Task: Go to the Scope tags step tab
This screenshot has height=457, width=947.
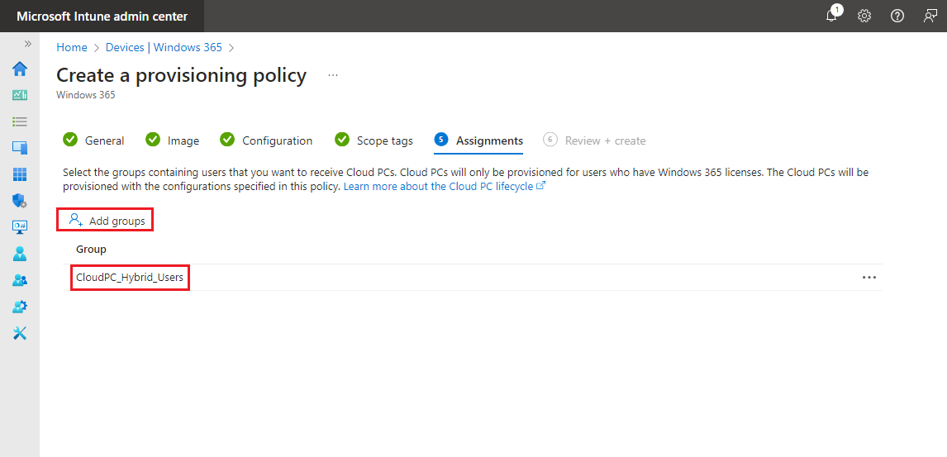Action: (374, 140)
